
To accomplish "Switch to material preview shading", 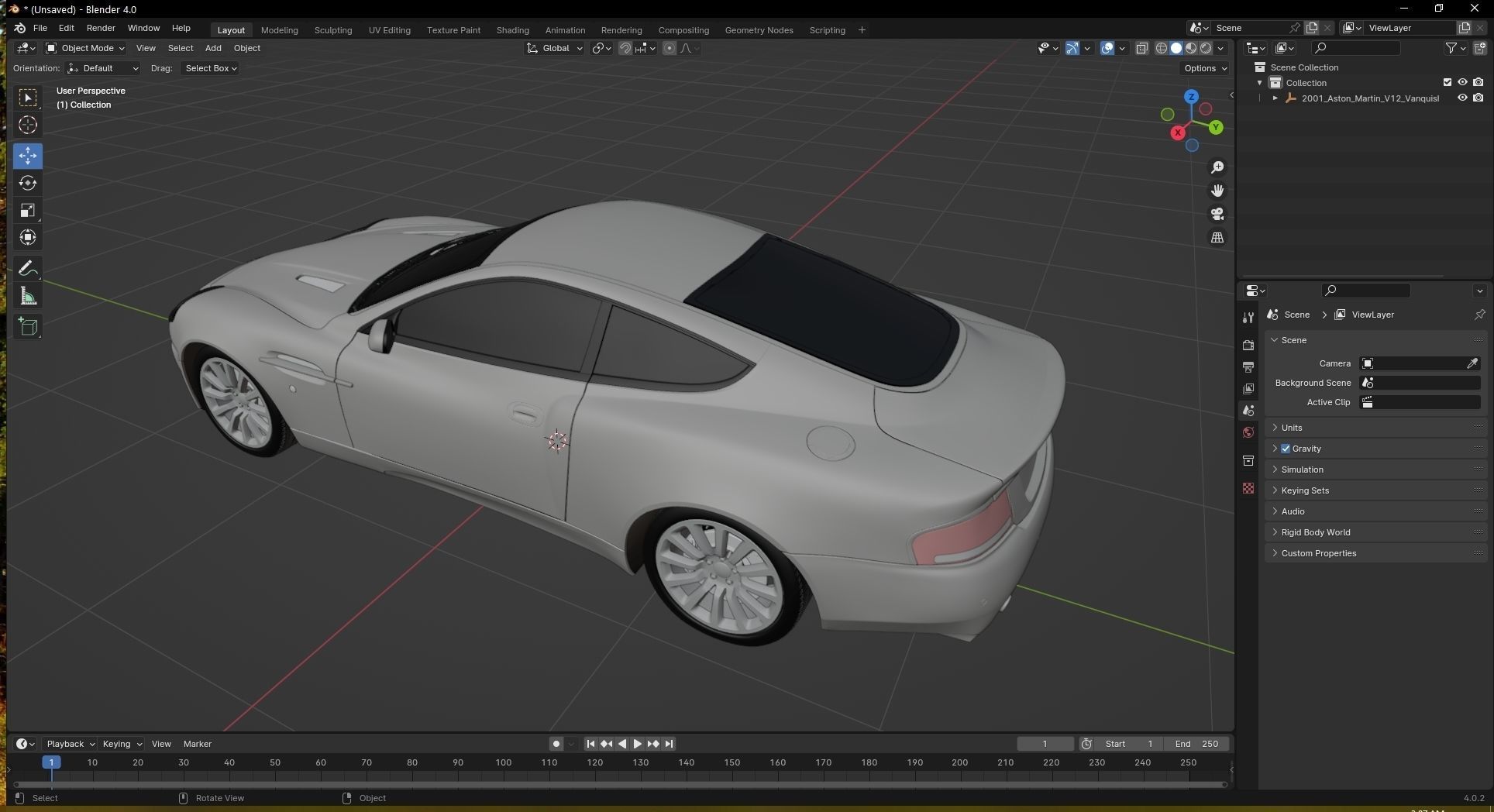I will (x=1191, y=48).
